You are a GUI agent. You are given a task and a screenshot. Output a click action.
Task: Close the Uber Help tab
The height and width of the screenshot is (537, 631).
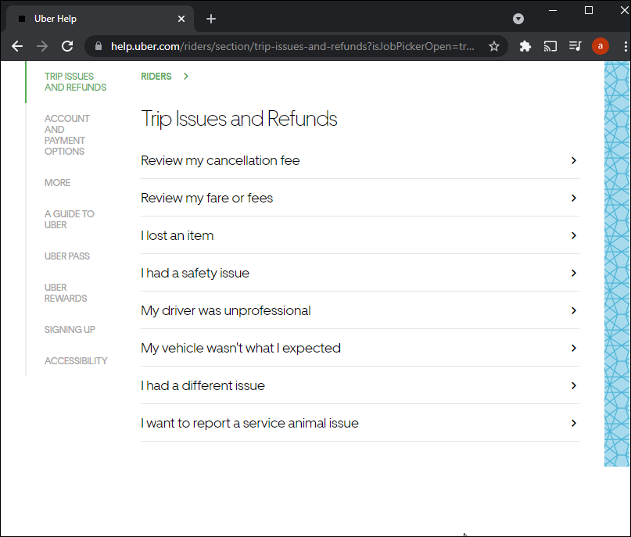[x=182, y=19]
